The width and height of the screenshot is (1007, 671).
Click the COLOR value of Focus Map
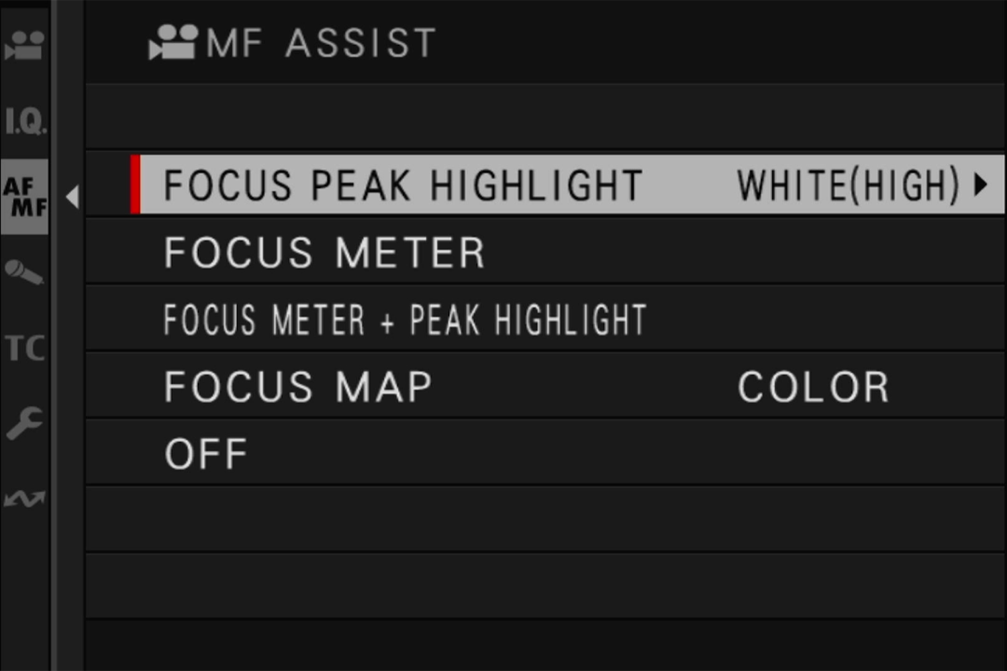(814, 386)
